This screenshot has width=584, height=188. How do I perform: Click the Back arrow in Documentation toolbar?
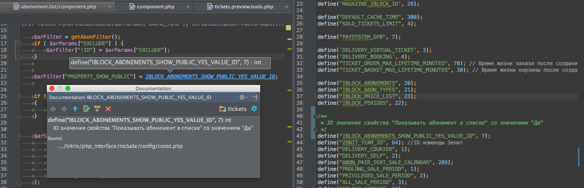pyautogui.click(x=53, y=109)
